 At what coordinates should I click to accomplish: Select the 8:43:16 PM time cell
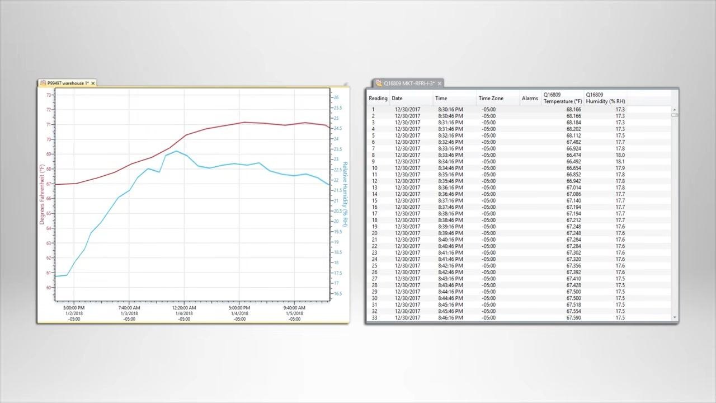450,279
